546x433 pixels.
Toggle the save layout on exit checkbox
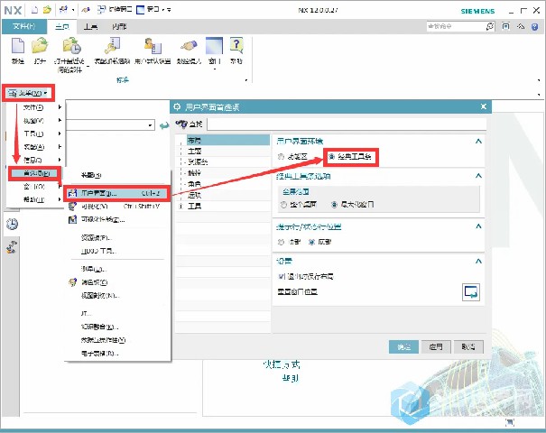coord(282,276)
